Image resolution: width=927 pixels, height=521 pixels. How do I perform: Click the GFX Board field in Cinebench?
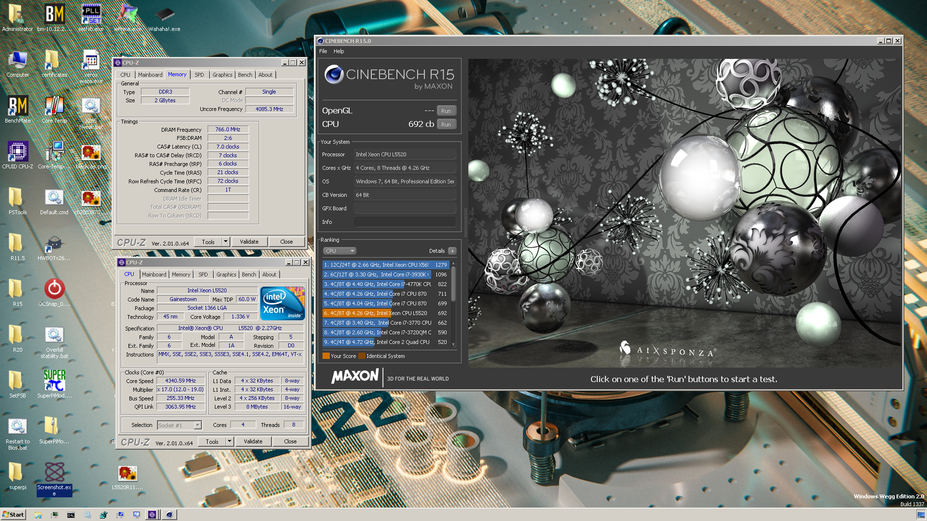tap(405, 208)
